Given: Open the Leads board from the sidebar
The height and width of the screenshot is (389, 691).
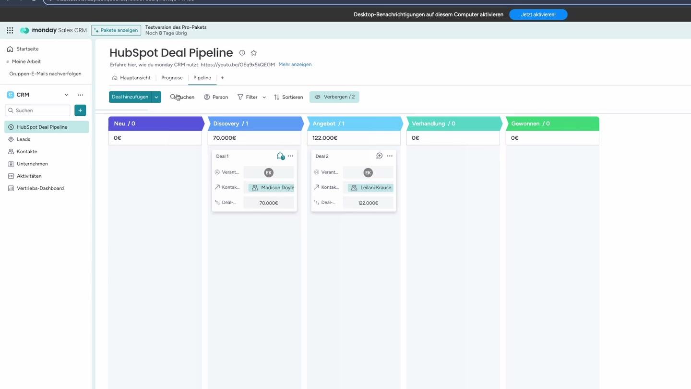Looking at the screenshot, I should [23, 139].
